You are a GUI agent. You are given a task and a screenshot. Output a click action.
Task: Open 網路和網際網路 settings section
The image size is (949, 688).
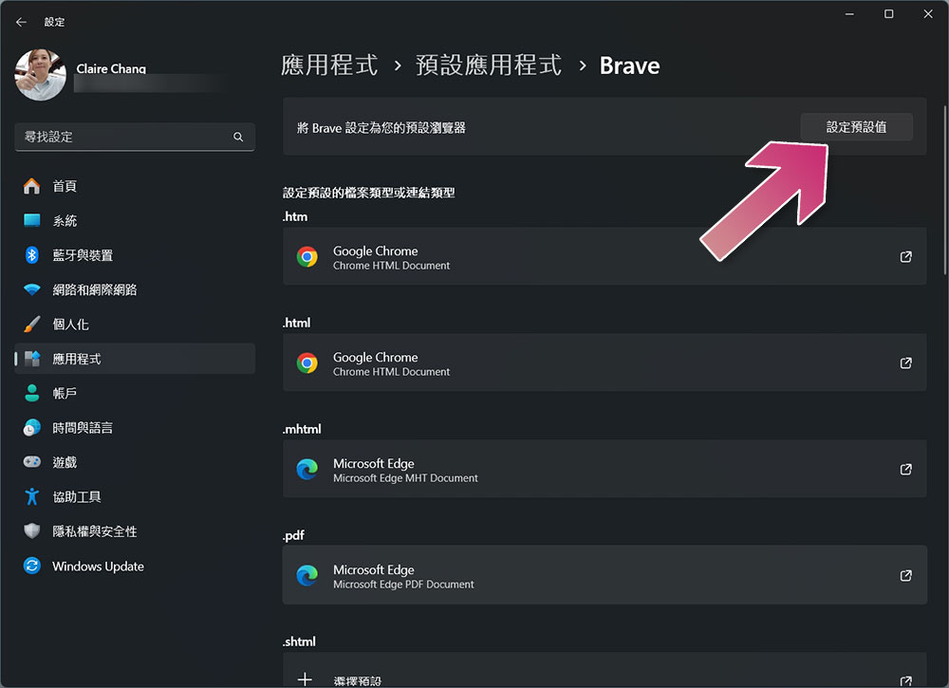[135, 289]
